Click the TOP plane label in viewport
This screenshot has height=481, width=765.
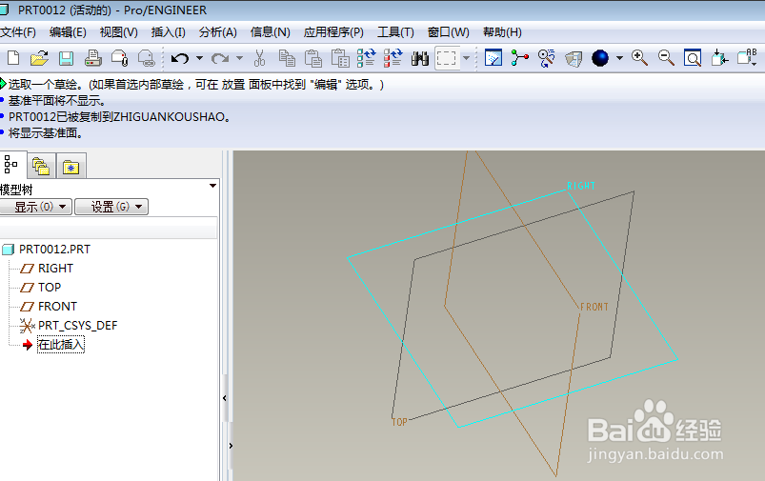(x=399, y=422)
